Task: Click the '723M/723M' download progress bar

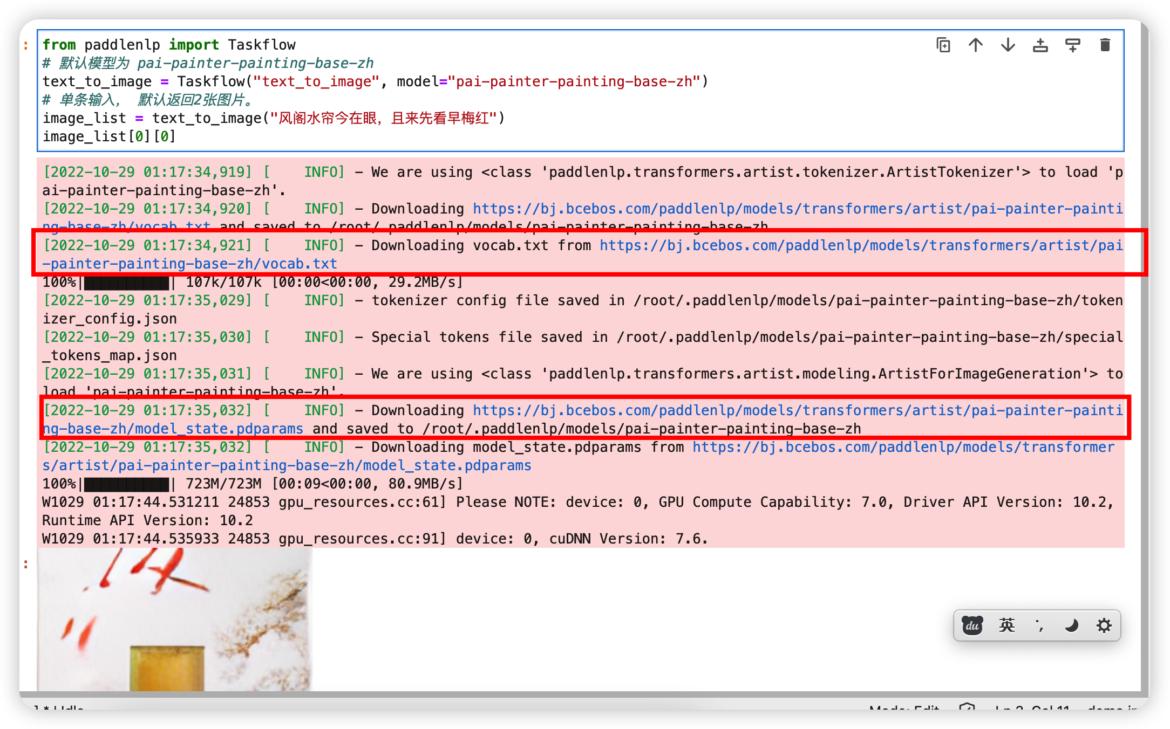Action: (x=253, y=484)
